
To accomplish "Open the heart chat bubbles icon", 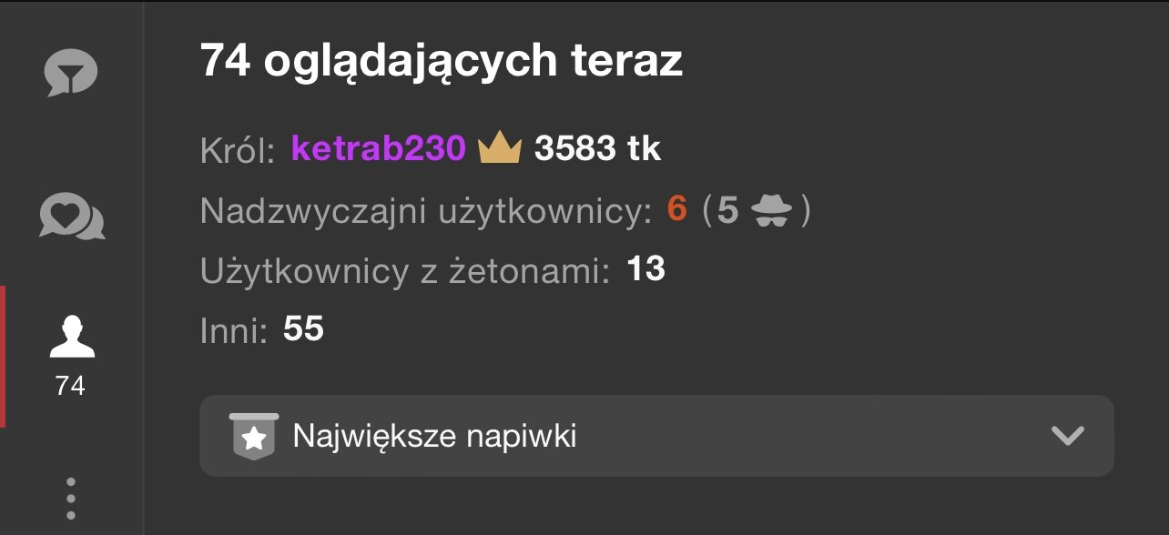I will 71,217.
